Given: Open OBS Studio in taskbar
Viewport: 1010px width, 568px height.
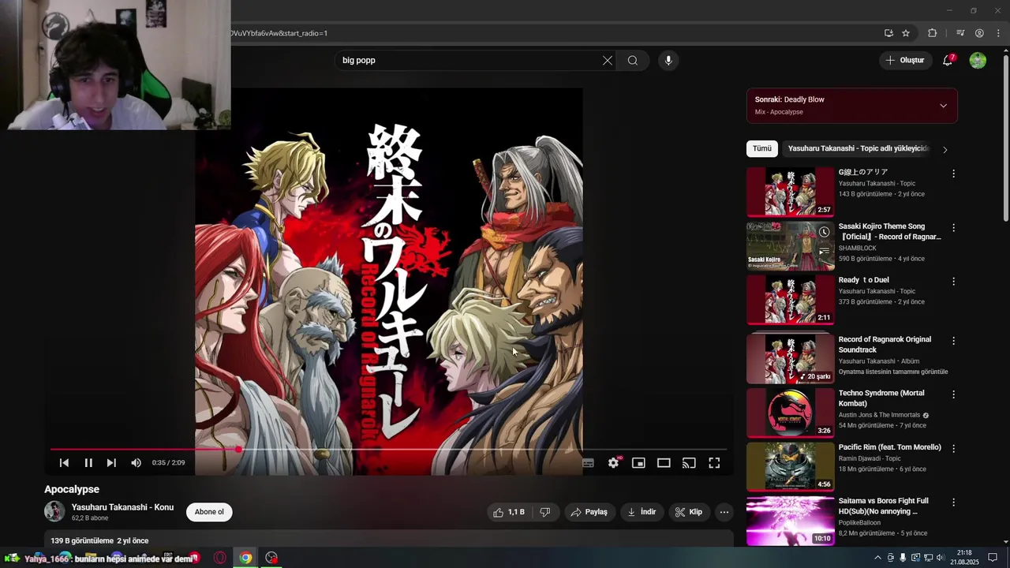Looking at the screenshot, I should 271,558.
